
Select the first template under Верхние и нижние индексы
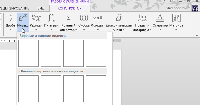point(28,53)
